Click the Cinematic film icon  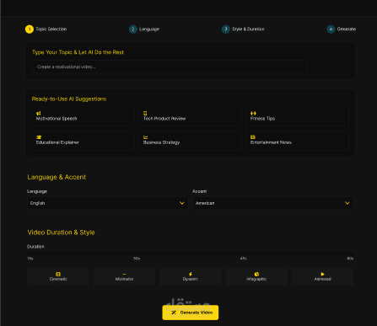click(x=58, y=274)
